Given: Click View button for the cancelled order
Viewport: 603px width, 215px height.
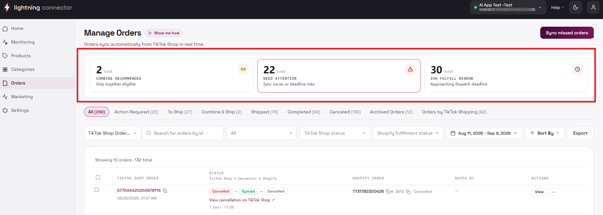Looking at the screenshot, I should point(539,192).
